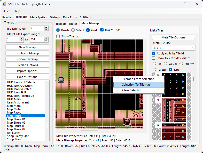This screenshot has width=203, height=153.
Task: Switch to the Palettes tab
Action: click(x=7, y=17)
